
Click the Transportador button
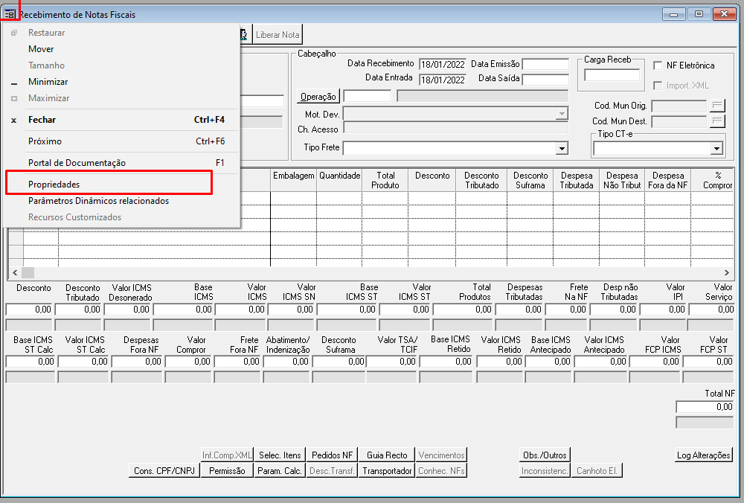point(387,471)
